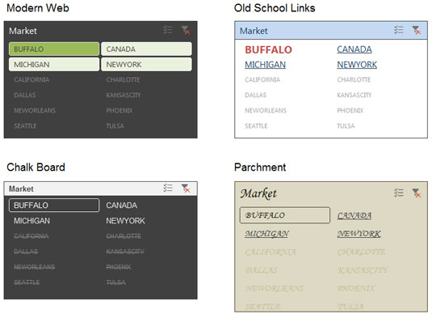Select MICHIGAN button in Modern Web slicer
Viewport: 432px width, 314px height.
pyautogui.click(x=54, y=65)
